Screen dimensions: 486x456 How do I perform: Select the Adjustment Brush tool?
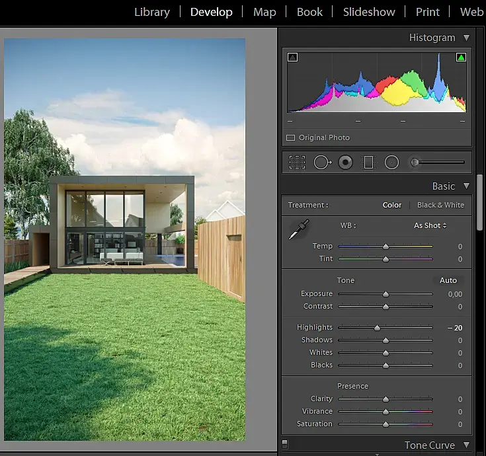[x=437, y=162]
